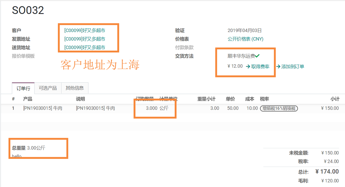This screenshot has height=187, width=345.
Task: Click the 小计 column header
Action: 335,99
